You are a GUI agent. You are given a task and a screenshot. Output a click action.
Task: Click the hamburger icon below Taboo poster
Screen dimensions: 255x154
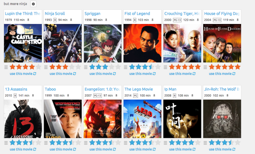tap(46, 143)
